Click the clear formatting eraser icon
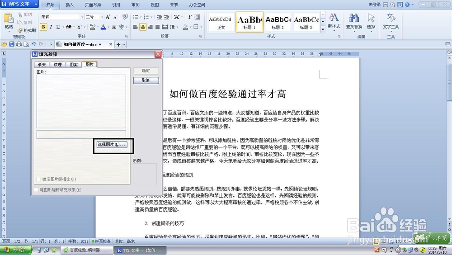Viewport: 452px width, 255px height. (125, 17)
